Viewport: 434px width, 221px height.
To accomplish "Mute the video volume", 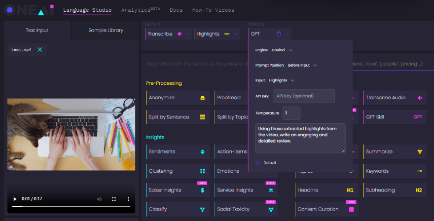I will (99, 199).
